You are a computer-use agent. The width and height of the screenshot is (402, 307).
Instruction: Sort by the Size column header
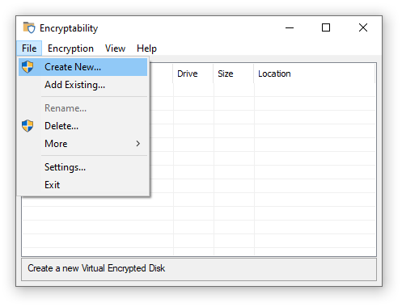[234, 74]
